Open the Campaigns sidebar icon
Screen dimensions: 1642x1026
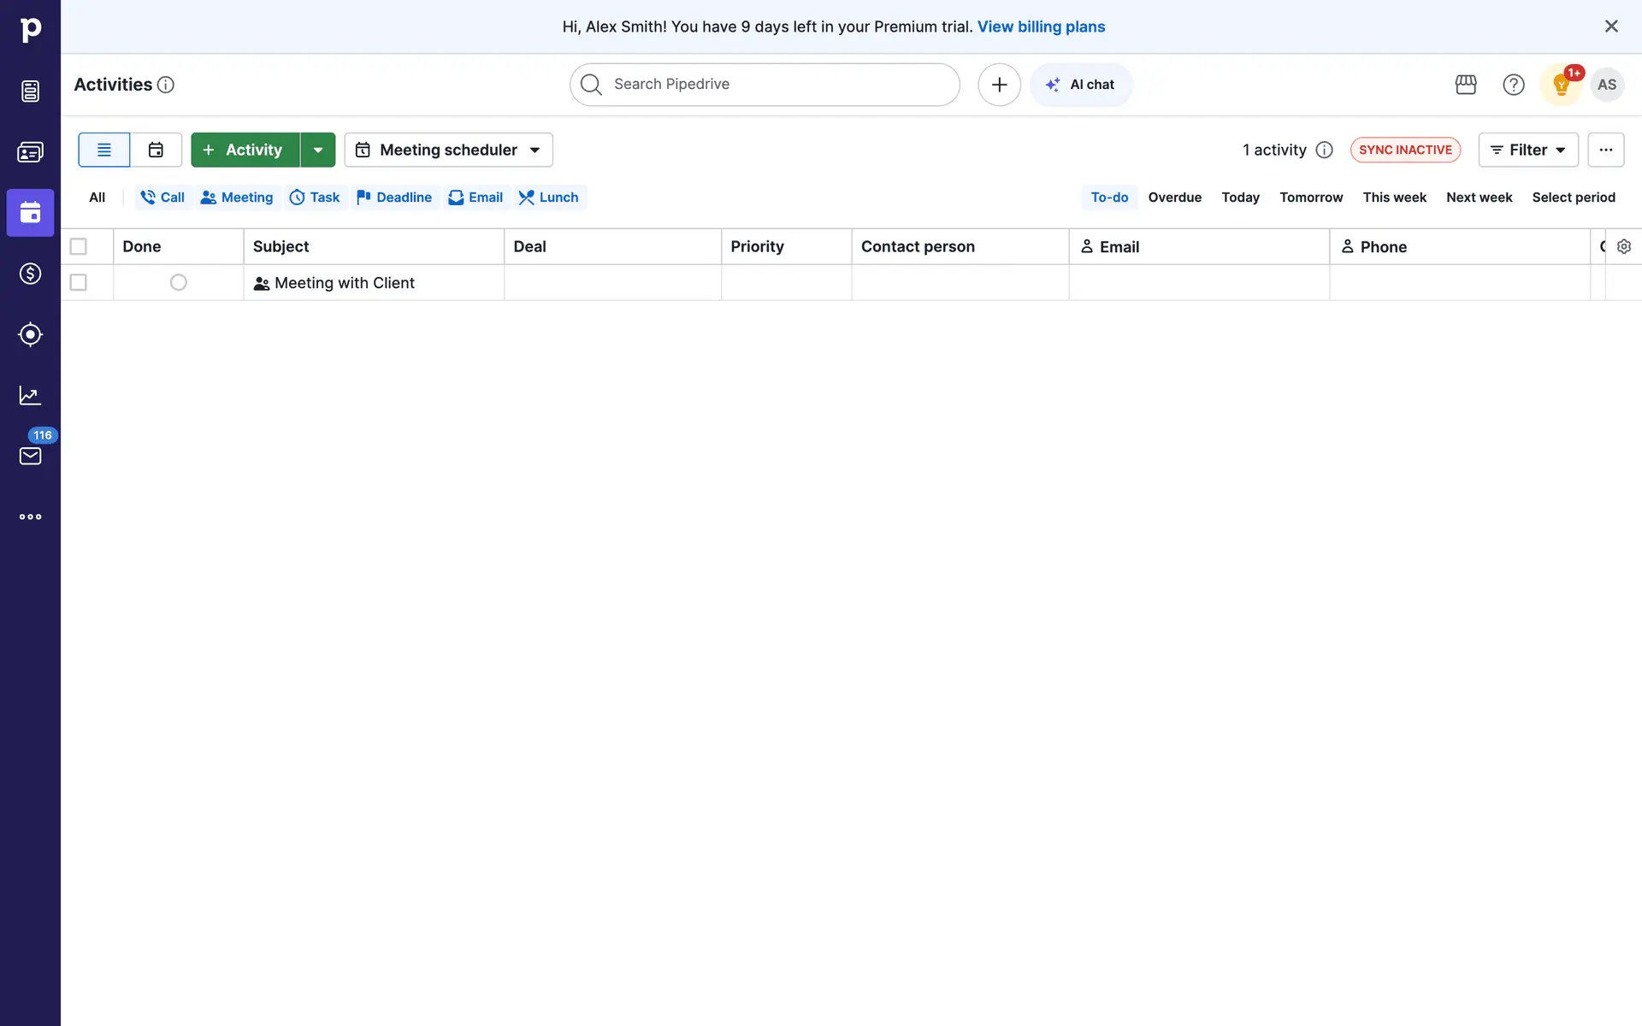(x=30, y=334)
